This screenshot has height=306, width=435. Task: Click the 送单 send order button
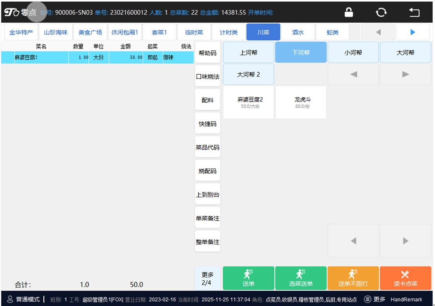tap(248, 278)
